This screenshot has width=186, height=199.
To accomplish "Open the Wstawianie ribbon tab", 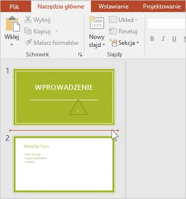I will pos(114,6).
